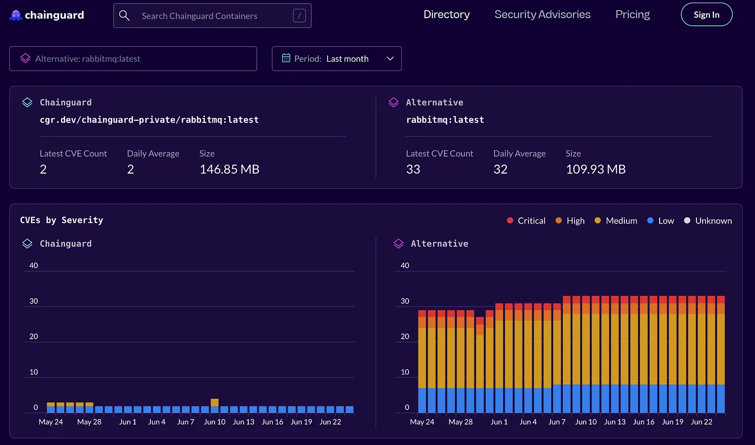Click the pink layers icon in Alternative input
The height and width of the screenshot is (445, 755).
pyautogui.click(x=25, y=59)
